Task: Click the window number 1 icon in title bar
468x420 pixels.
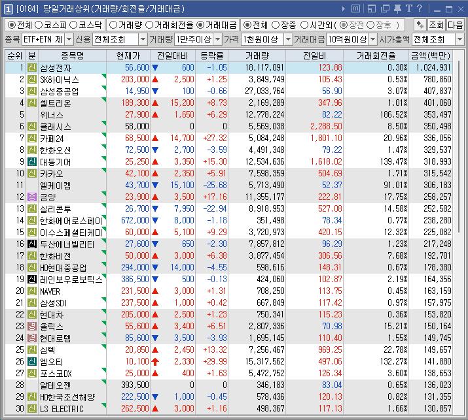Action: [x=8, y=9]
